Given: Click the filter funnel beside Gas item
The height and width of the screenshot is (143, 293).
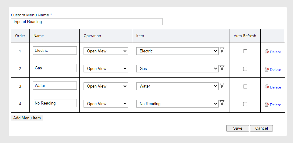Looking at the screenshot, I should [222, 68].
